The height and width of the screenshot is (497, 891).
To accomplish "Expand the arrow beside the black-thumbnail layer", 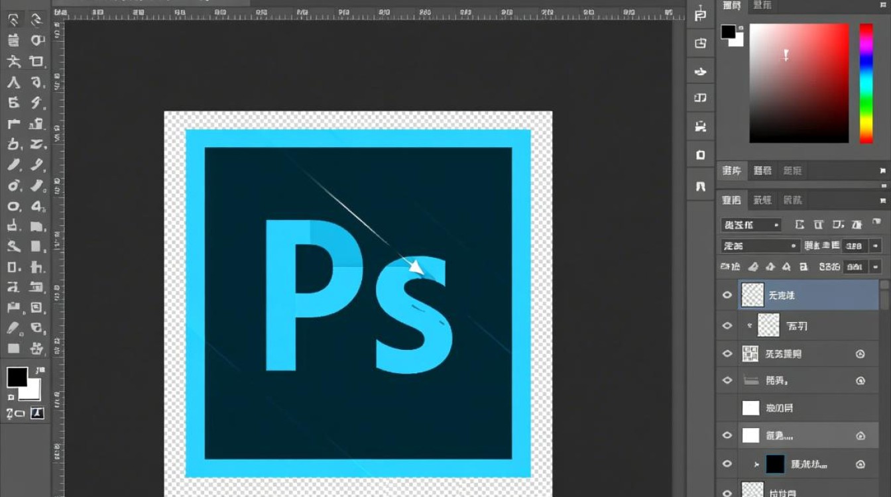I will pyautogui.click(x=756, y=464).
